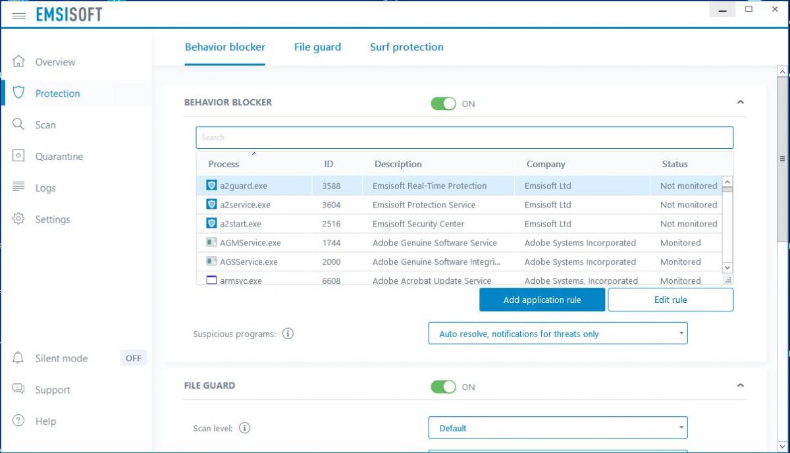The height and width of the screenshot is (453, 790).
Task: Open the Scan section label
Action: (x=45, y=124)
